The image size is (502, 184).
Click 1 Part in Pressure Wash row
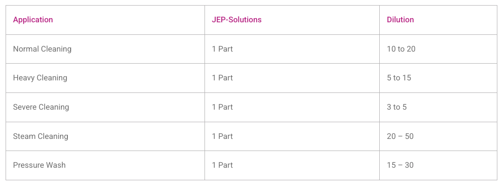(x=223, y=165)
